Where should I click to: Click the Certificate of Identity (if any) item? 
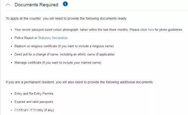pos(34,110)
